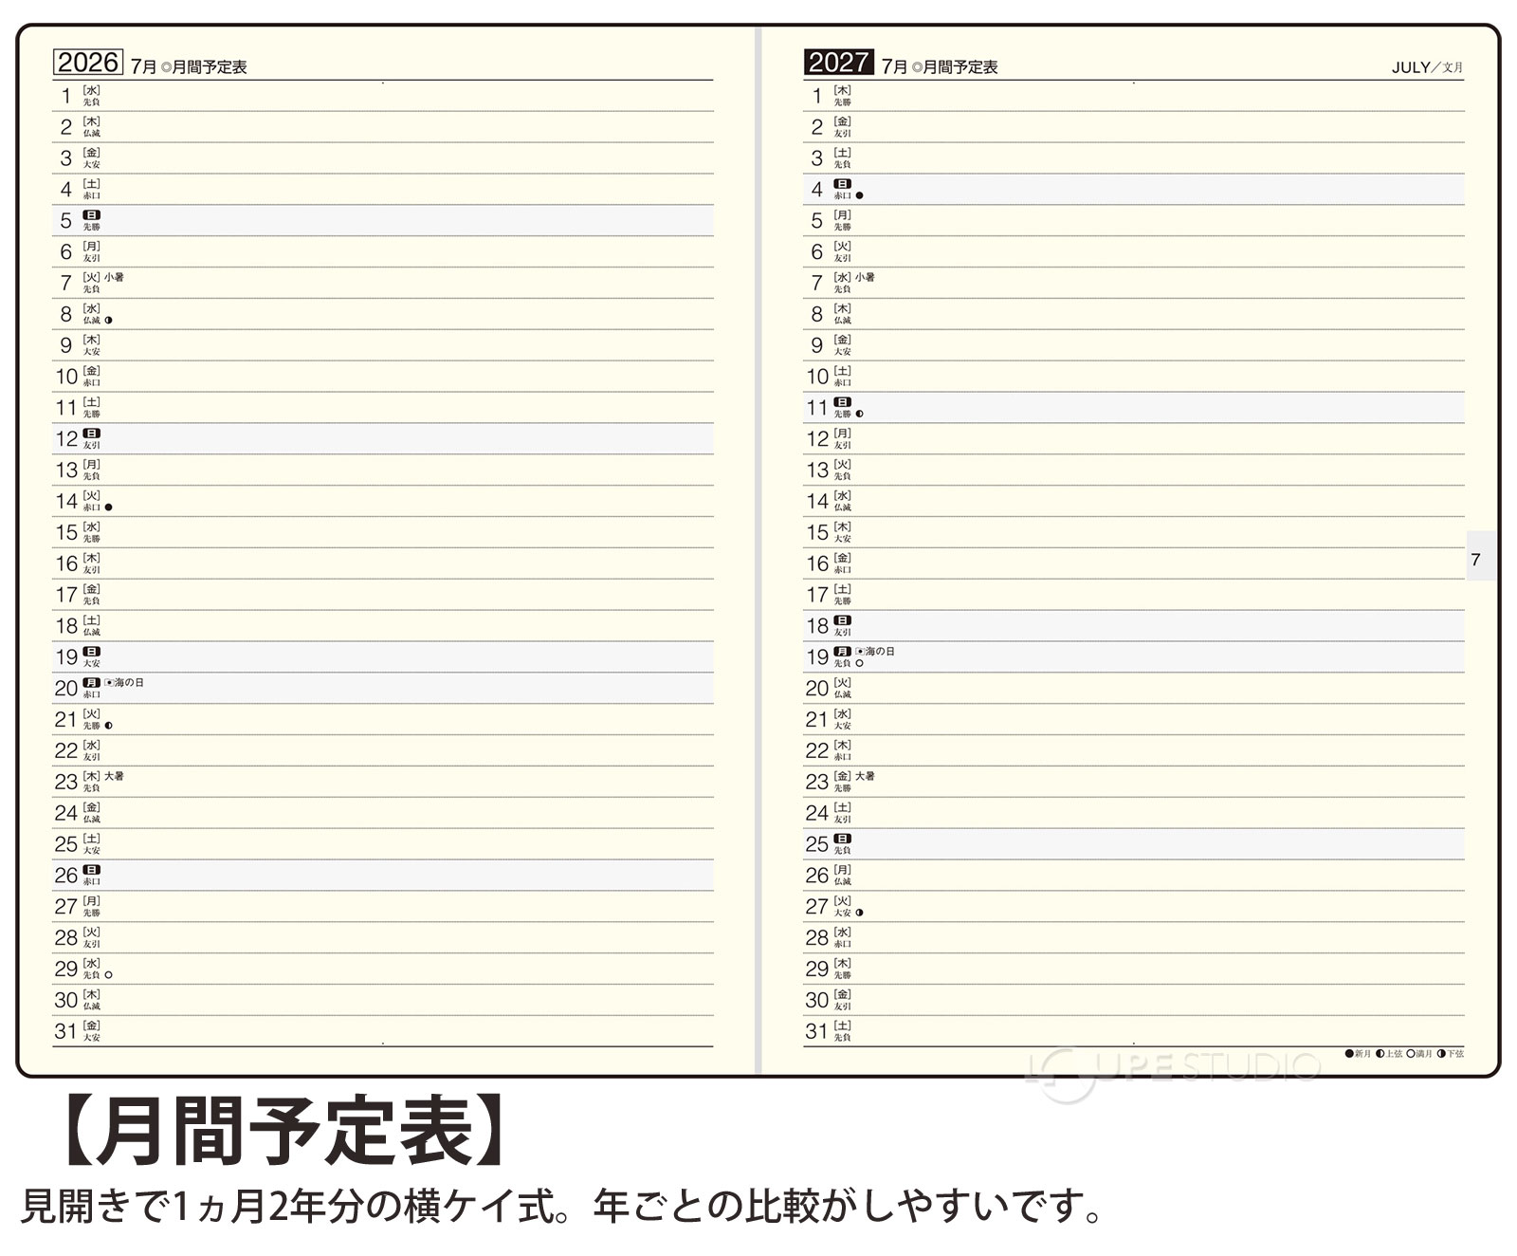This screenshot has width=1517, height=1256.
Task: Click the new moon icon on July 14, 2026
Action: tap(109, 508)
